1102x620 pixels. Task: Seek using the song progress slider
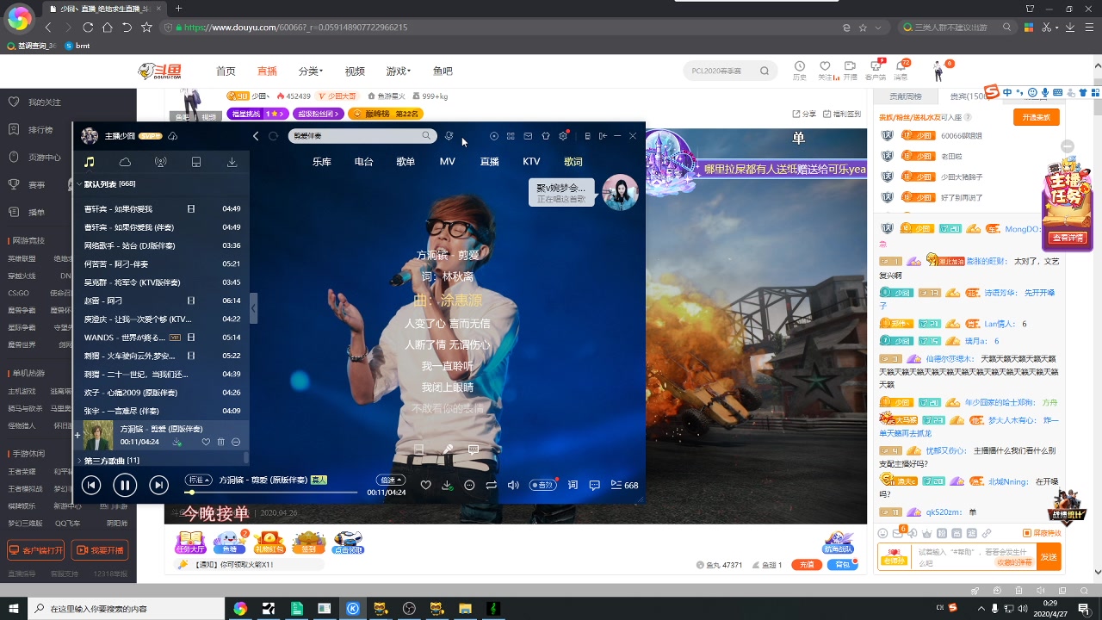pyautogui.click(x=271, y=492)
